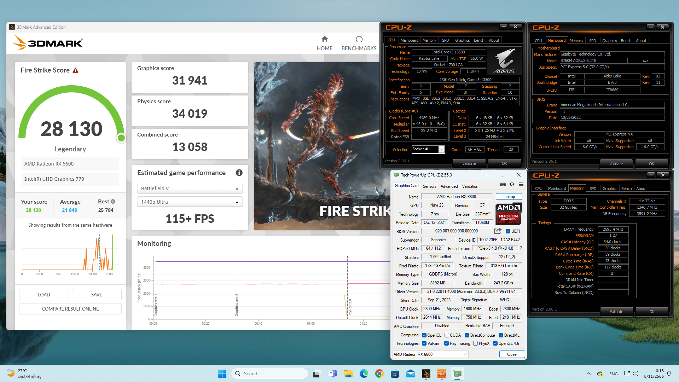Click the Intel(R) UHD Graphics 770 entry
This screenshot has width=679, height=382.
(70, 179)
